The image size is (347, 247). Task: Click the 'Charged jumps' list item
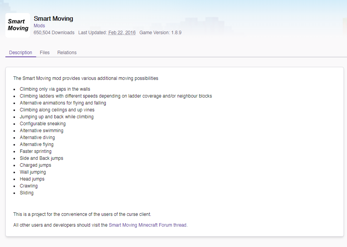click(35, 165)
